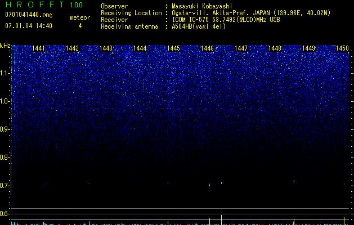Click the 1443 time marker
Image resolution: width=354 pixels, height=225 pixels.
click(x=106, y=48)
